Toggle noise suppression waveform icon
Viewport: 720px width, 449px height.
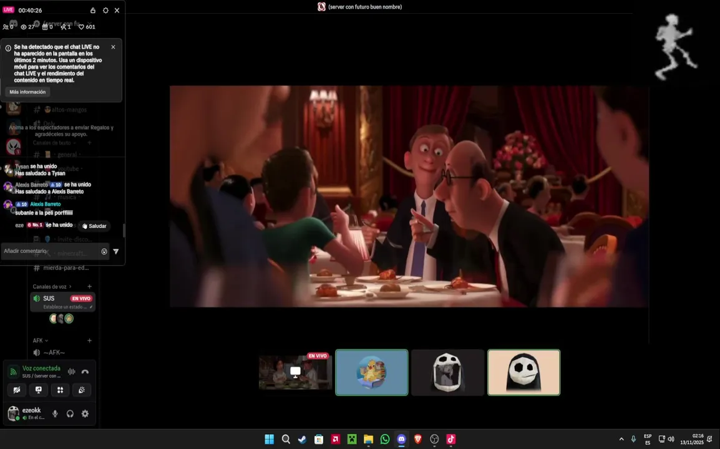click(72, 372)
